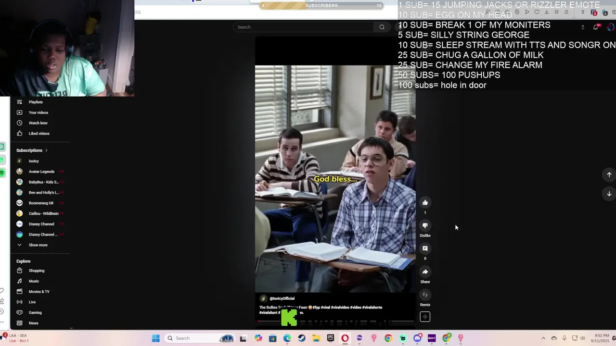Launch Copilot from the taskbar
The height and width of the screenshot is (346, 616).
[258, 338]
